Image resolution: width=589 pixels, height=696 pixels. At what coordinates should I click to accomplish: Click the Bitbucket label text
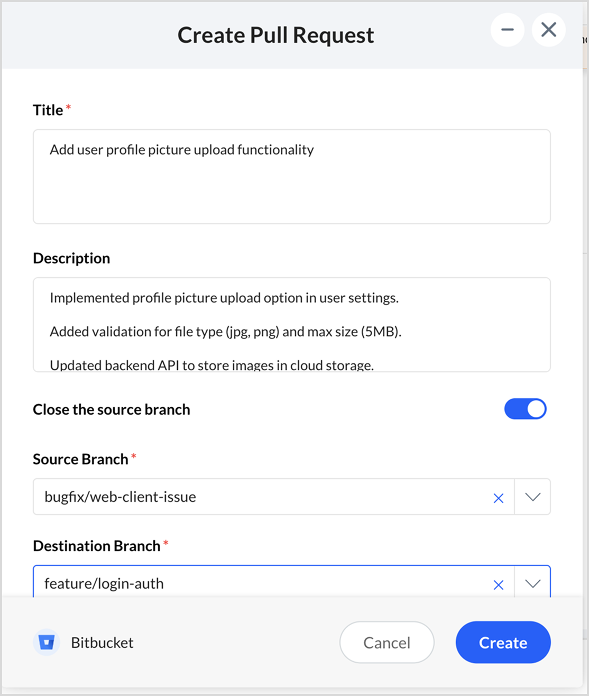102,643
